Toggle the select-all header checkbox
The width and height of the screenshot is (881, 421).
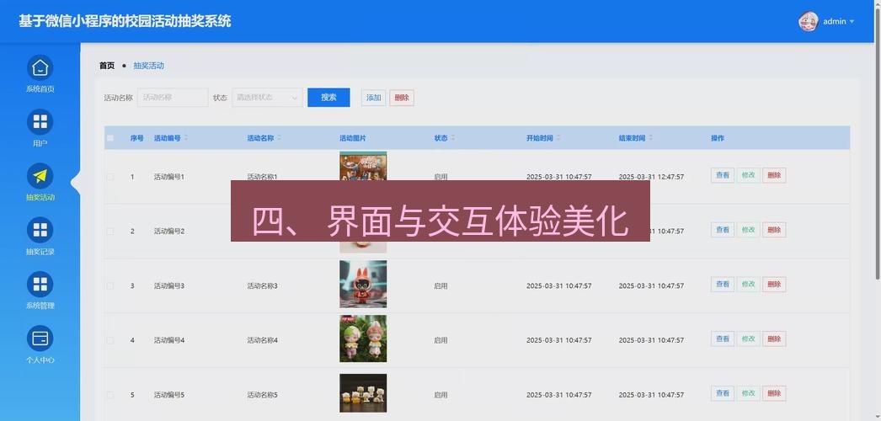[110, 138]
